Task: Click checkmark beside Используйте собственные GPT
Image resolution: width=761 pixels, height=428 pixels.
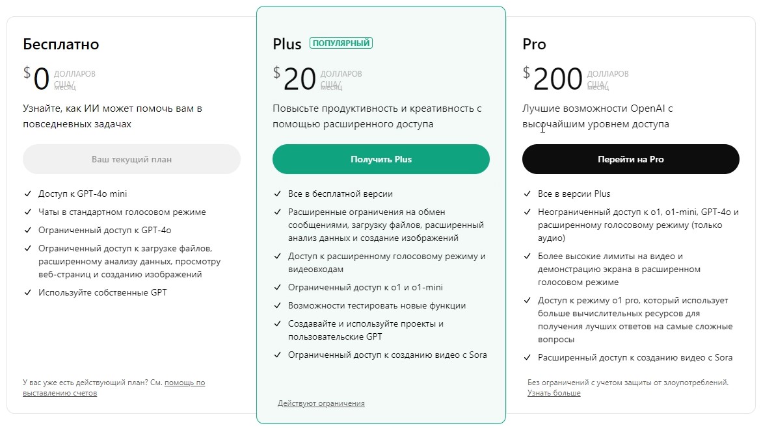Action: (x=27, y=292)
